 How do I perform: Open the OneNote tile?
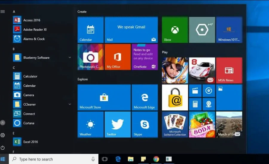(x=145, y=57)
